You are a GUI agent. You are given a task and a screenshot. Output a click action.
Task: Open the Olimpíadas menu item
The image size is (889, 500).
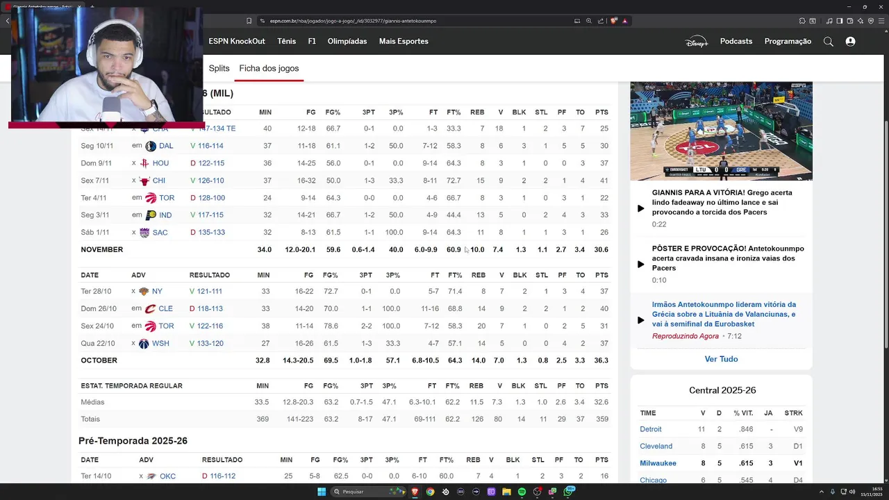tap(347, 42)
